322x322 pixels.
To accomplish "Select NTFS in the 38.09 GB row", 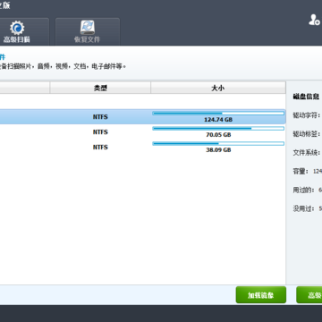I will click(x=100, y=147).
